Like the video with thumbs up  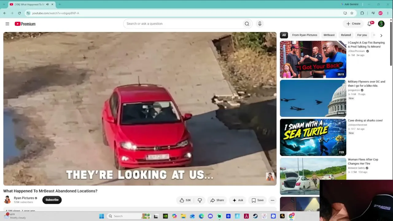pyautogui.click(x=185, y=200)
